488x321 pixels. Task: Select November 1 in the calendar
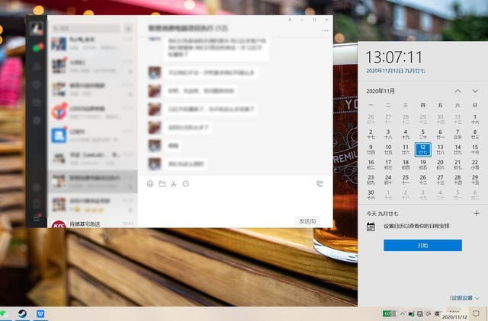(x=475, y=119)
